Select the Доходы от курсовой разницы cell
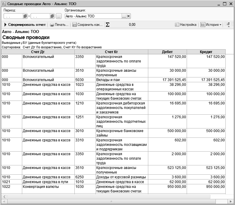This screenshot has height=205, width=235. (122, 177)
